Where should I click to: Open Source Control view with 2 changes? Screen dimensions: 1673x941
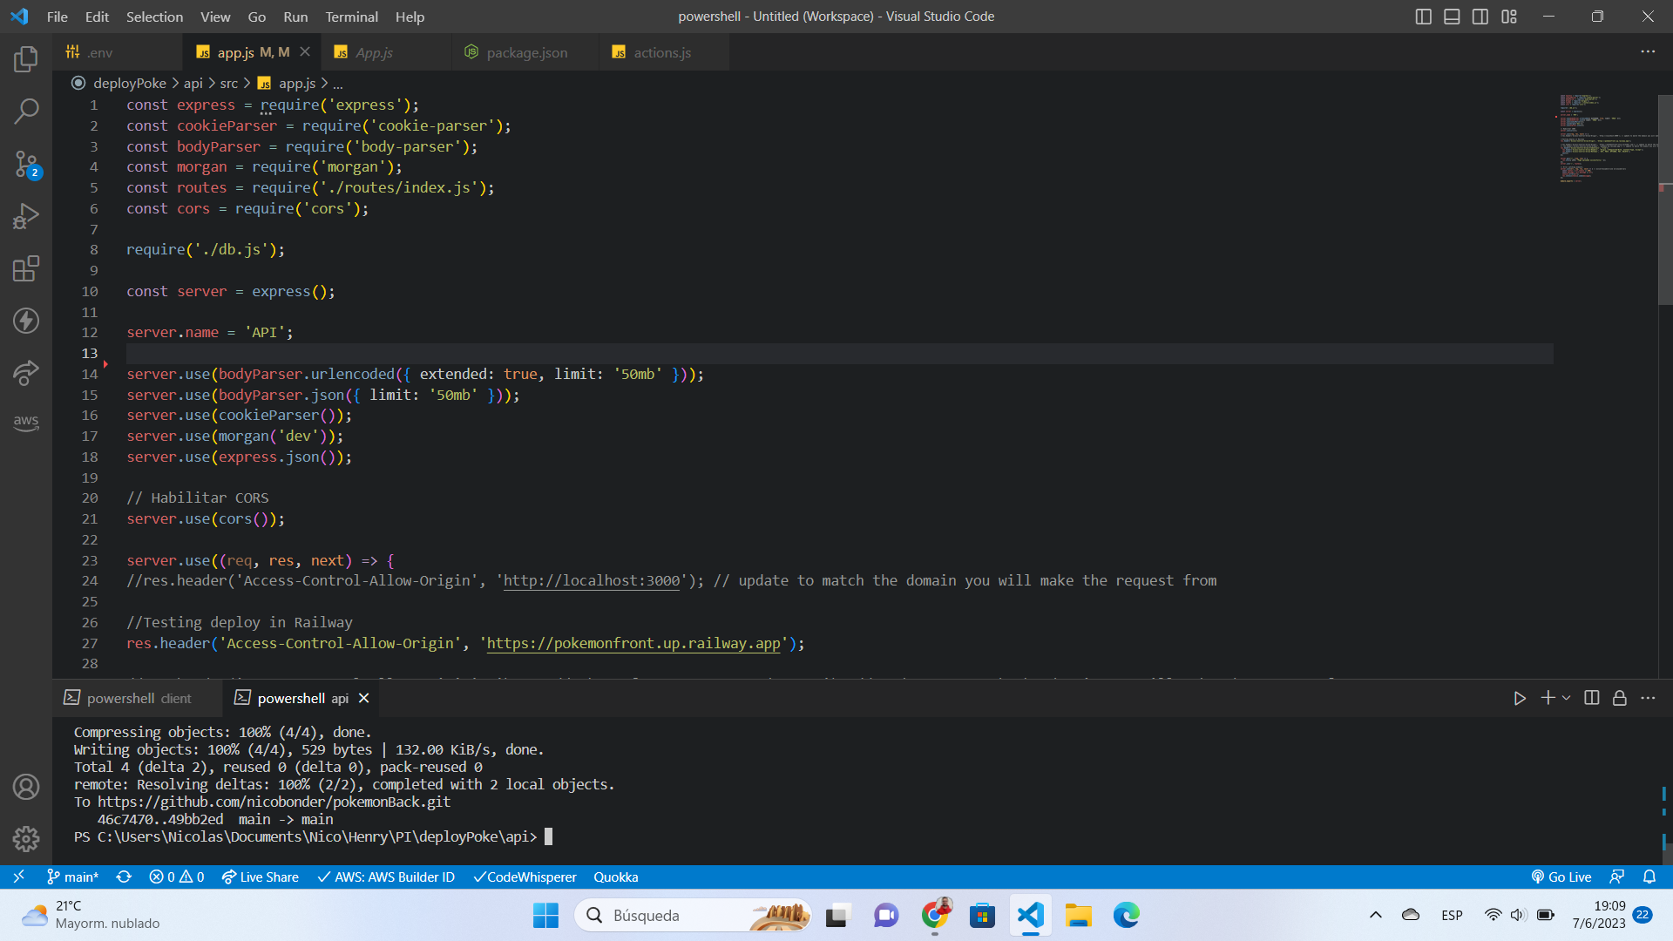pos(26,164)
